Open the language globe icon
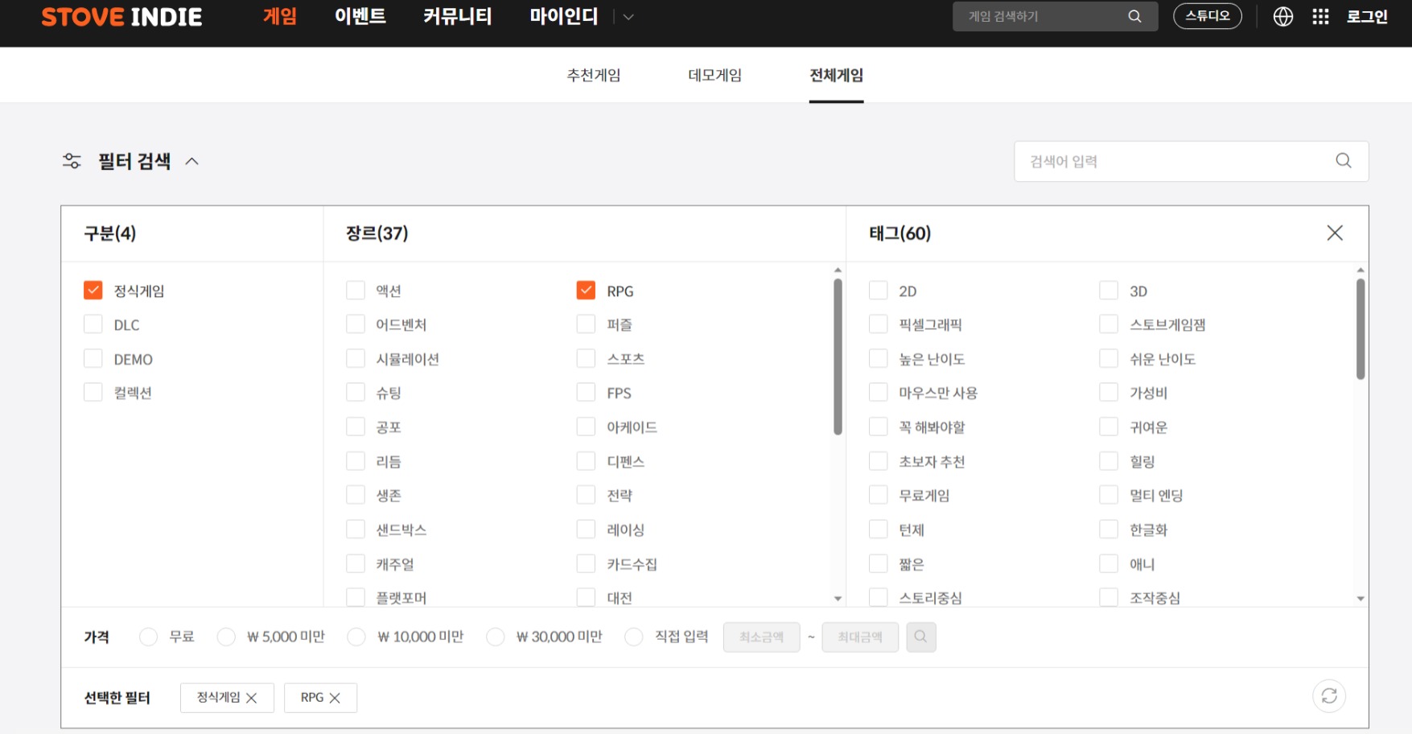1412x734 pixels. (1282, 16)
